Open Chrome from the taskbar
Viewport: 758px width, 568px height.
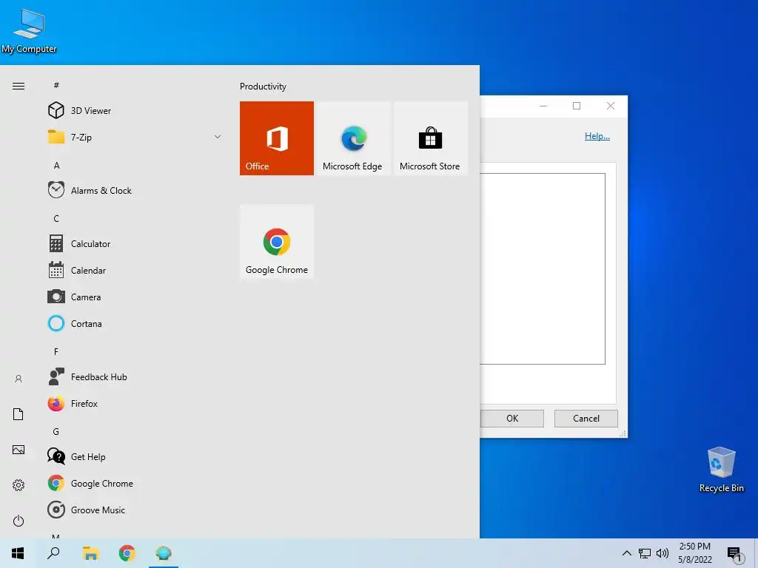click(x=127, y=553)
